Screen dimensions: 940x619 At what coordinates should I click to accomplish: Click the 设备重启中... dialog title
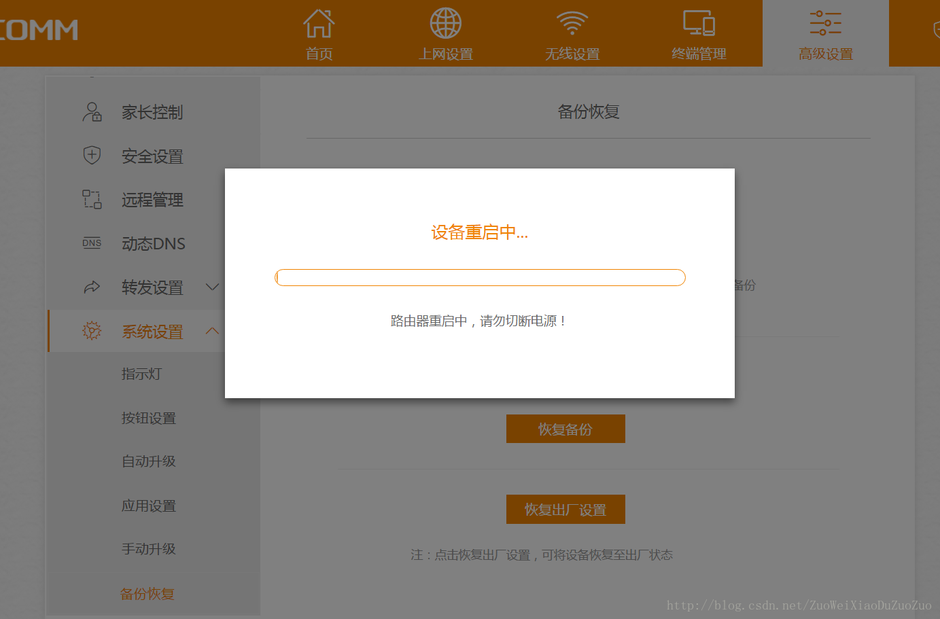480,232
